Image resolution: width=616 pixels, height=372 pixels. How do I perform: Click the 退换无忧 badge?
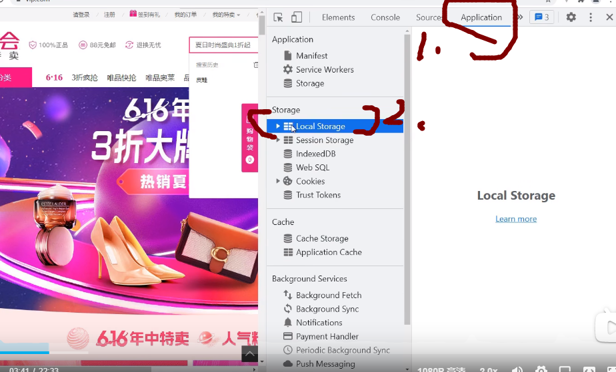(143, 45)
